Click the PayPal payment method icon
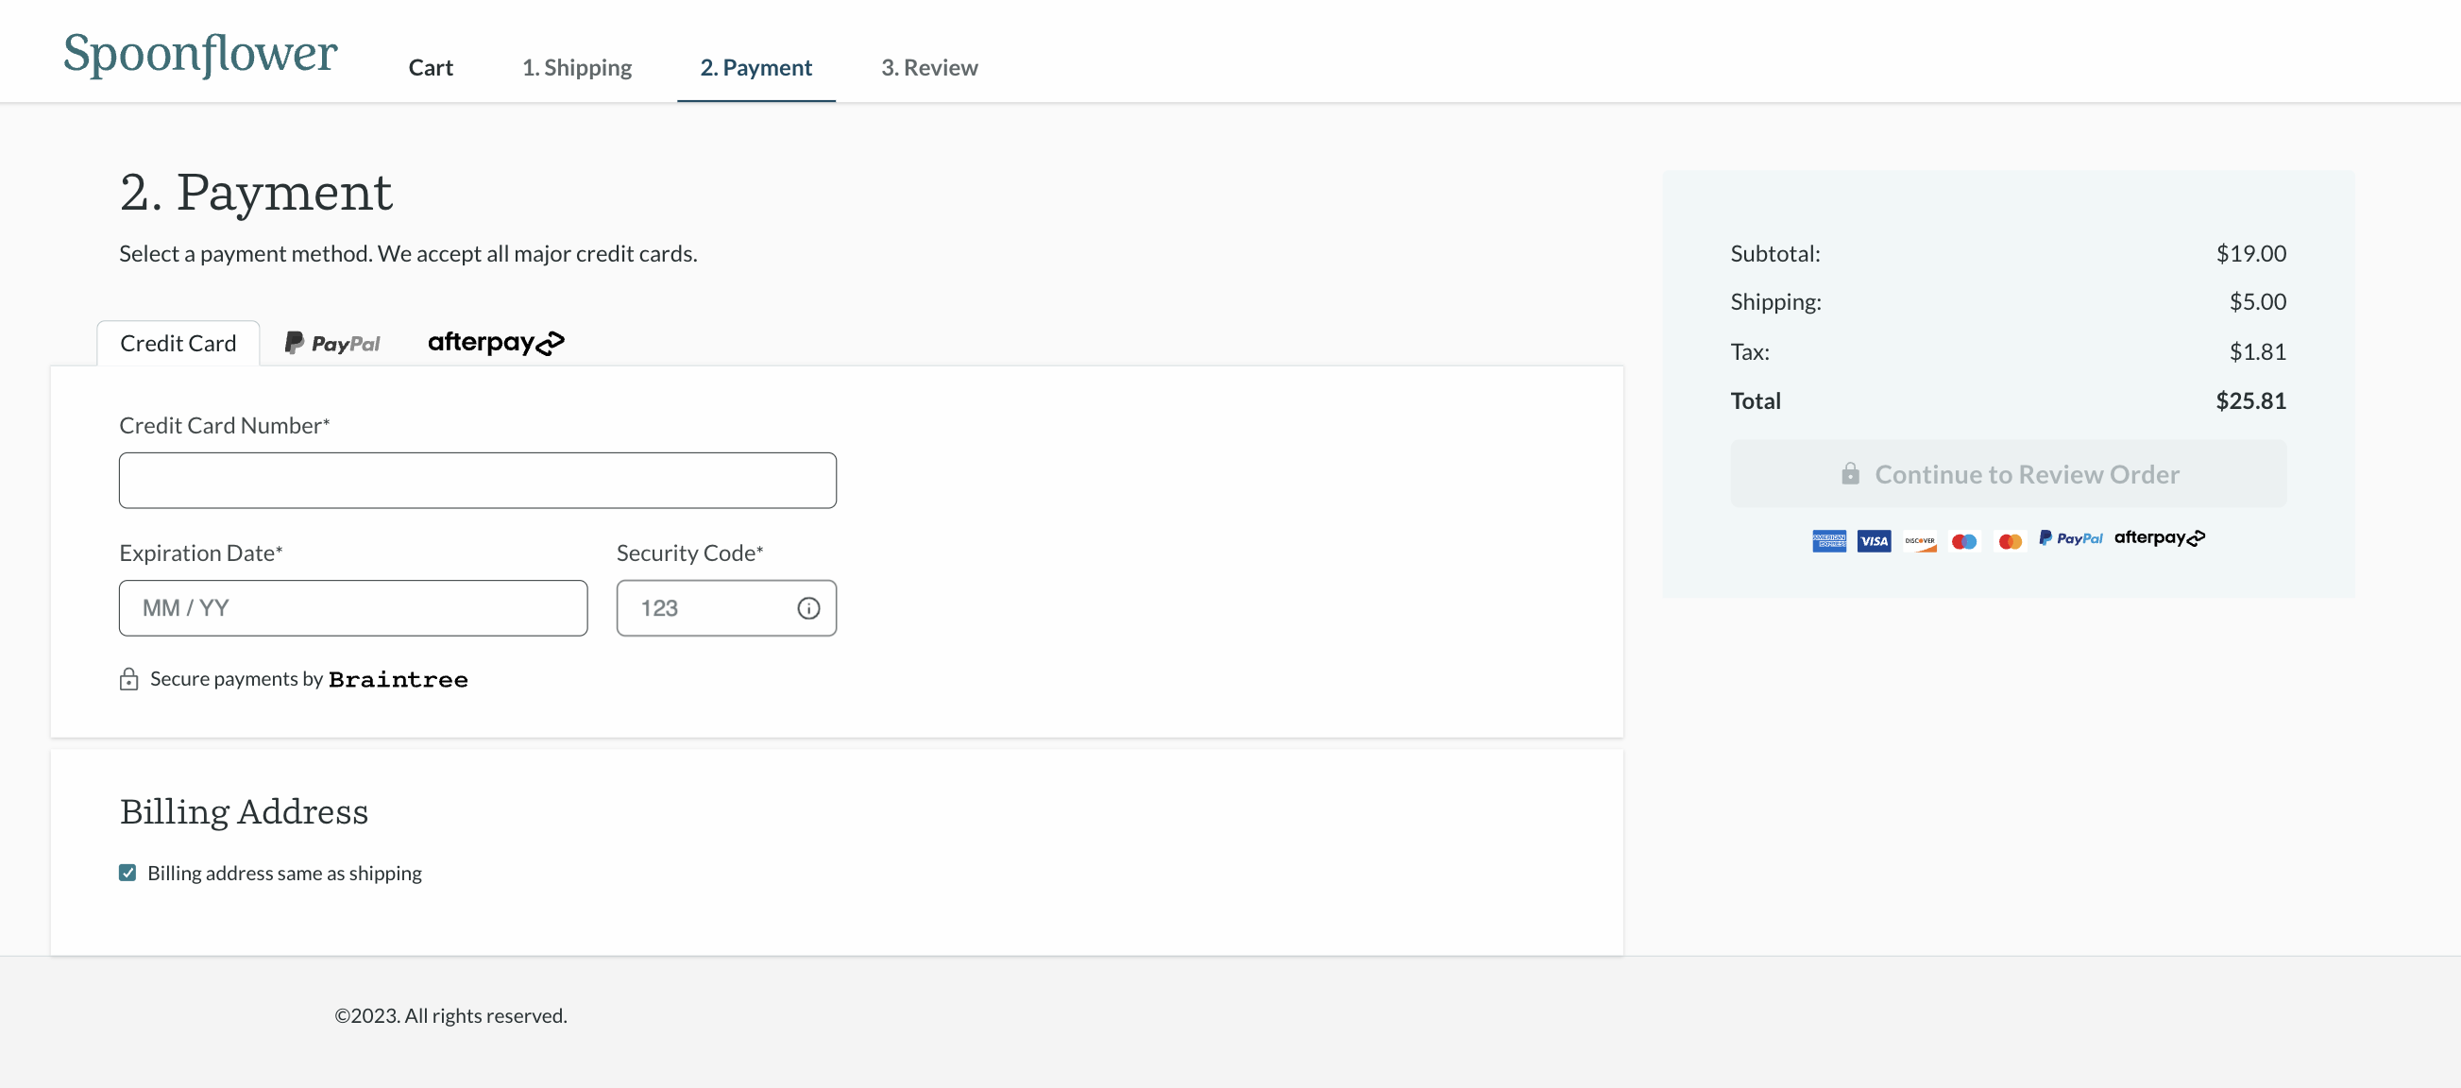 tap(331, 341)
